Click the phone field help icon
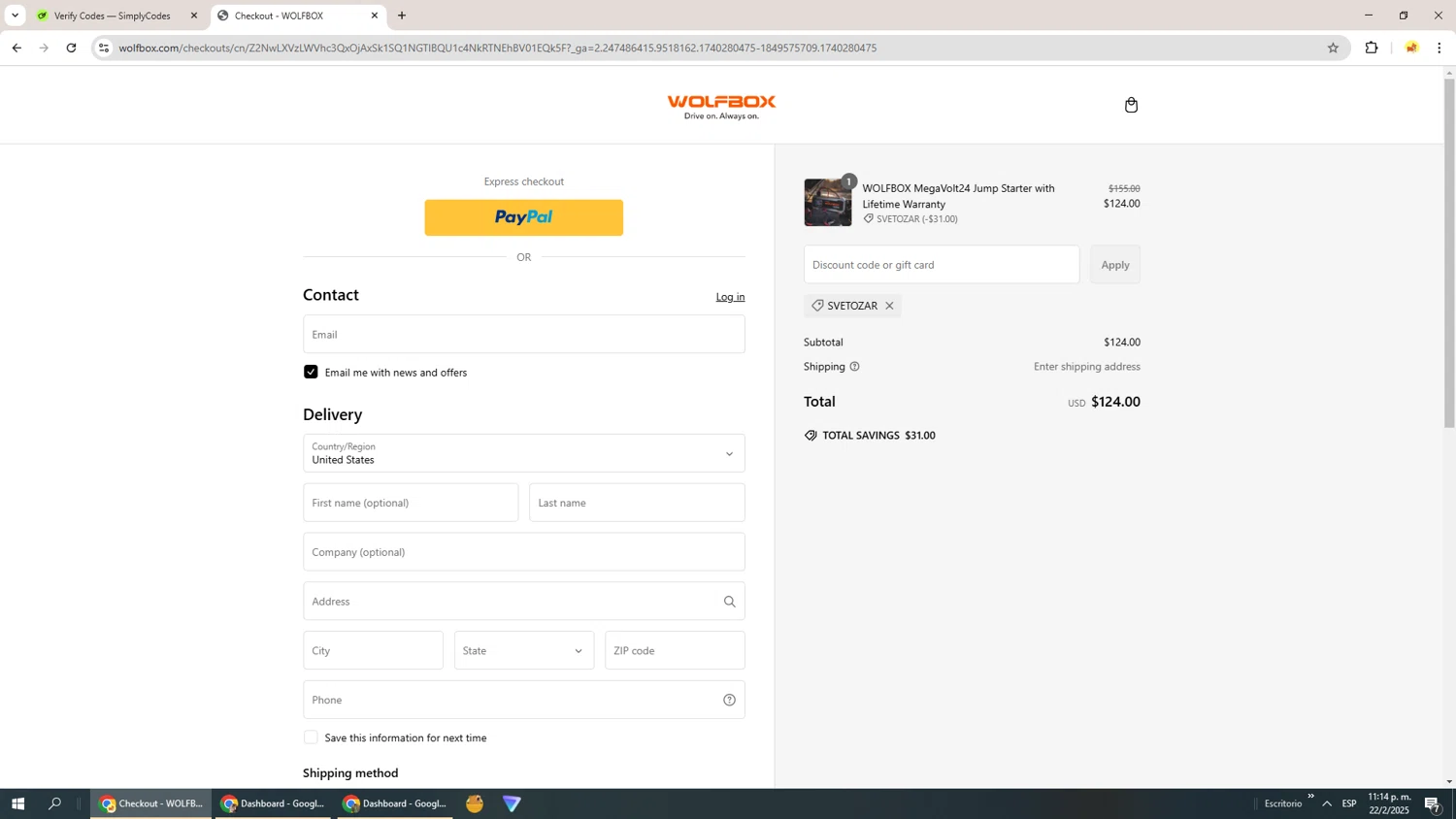 730,700
